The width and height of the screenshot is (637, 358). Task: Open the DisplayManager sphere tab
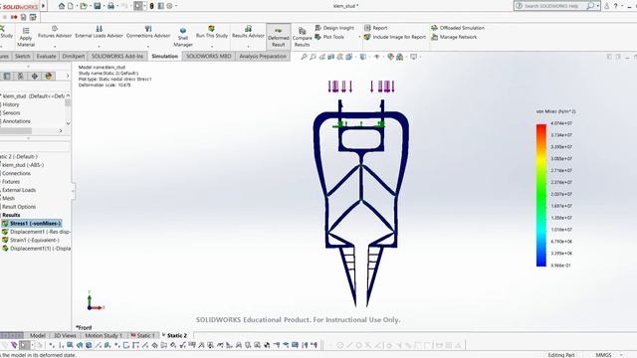[x=49, y=76]
